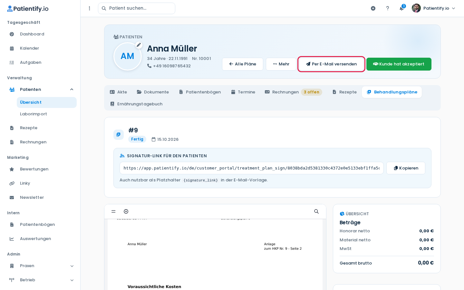Open Rechnungen in the sidebar
This screenshot has width=464, height=290.
40,142
